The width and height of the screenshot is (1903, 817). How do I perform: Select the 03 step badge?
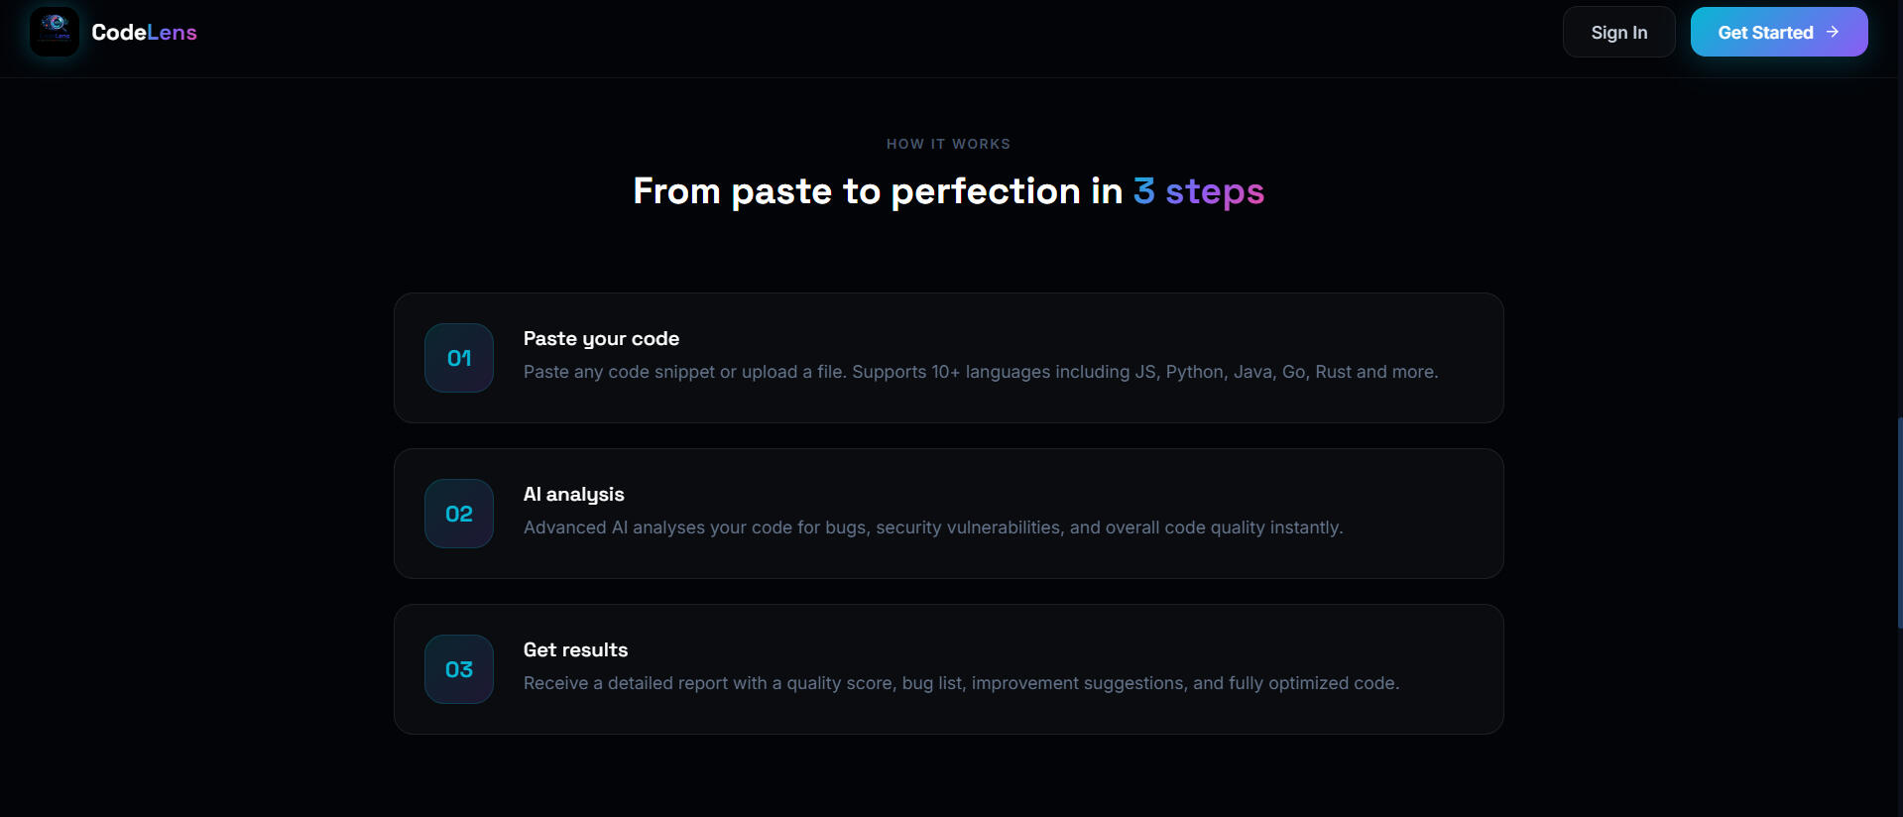pyautogui.click(x=459, y=669)
